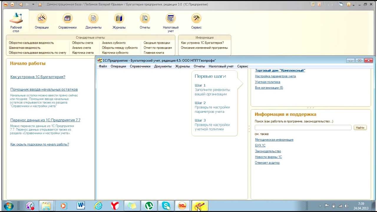Click Шаг 2 in Первые шаги
Viewport: 377px width, 212px height.
pyautogui.click(x=200, y=103)
